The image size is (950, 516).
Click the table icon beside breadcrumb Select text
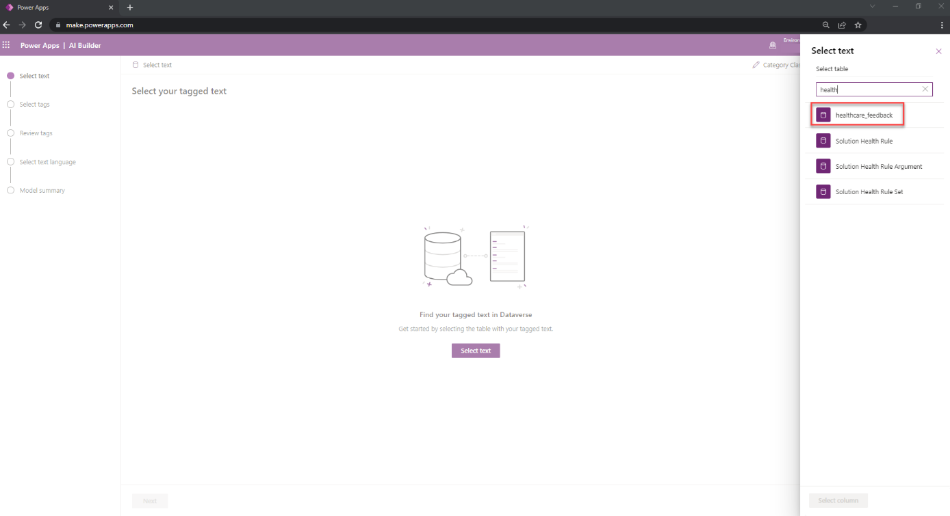pyautogui.click(x=135, y=64)
